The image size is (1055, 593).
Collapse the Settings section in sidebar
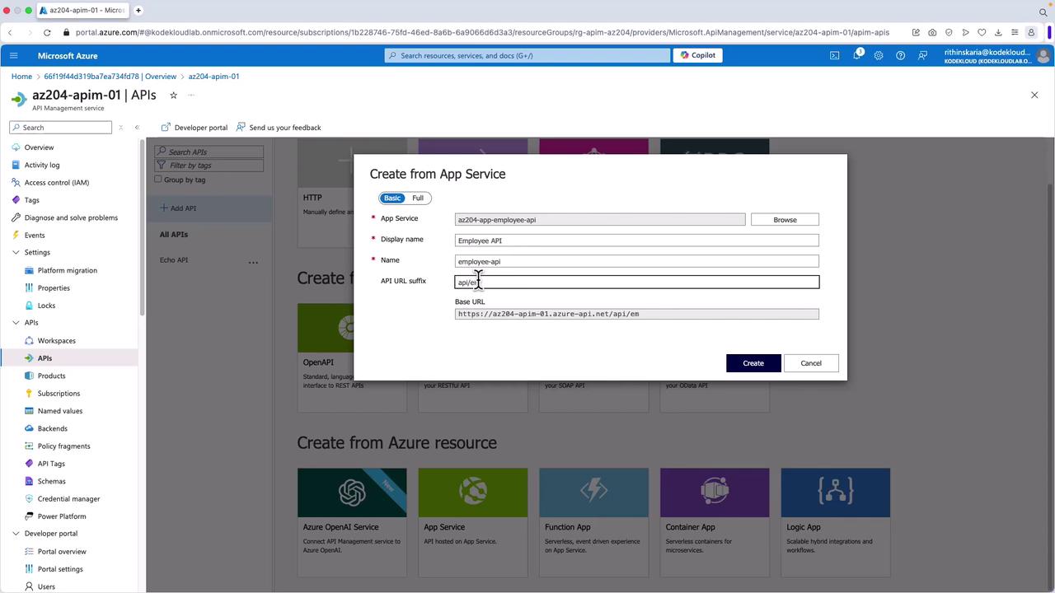click(16, 252)
